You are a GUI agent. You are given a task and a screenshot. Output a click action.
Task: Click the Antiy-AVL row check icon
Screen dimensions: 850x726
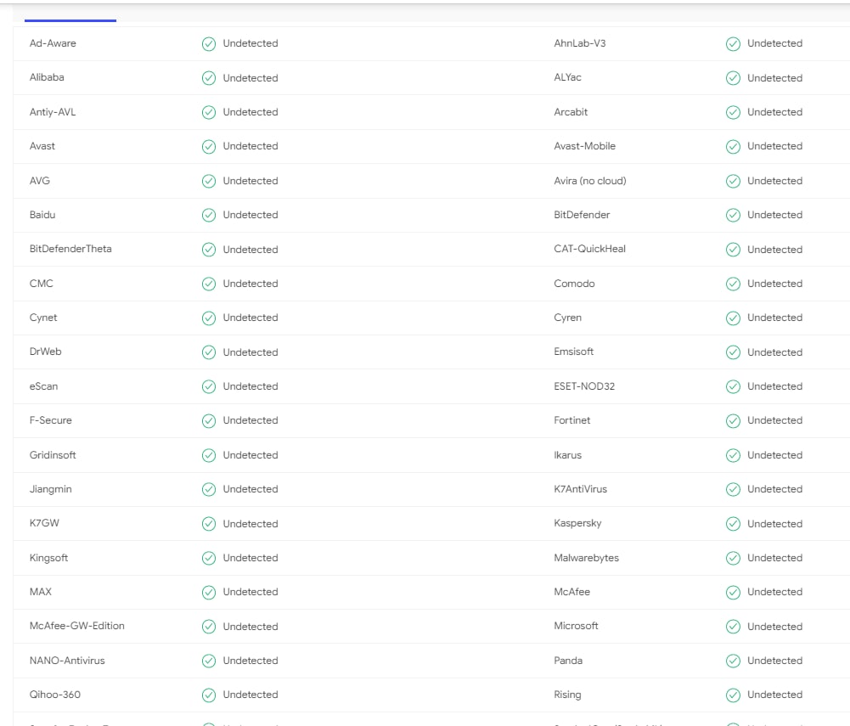[x=209, y=112]
